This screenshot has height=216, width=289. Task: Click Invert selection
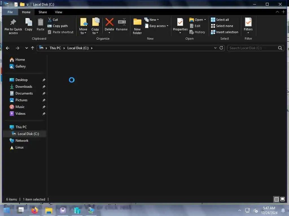224,32
